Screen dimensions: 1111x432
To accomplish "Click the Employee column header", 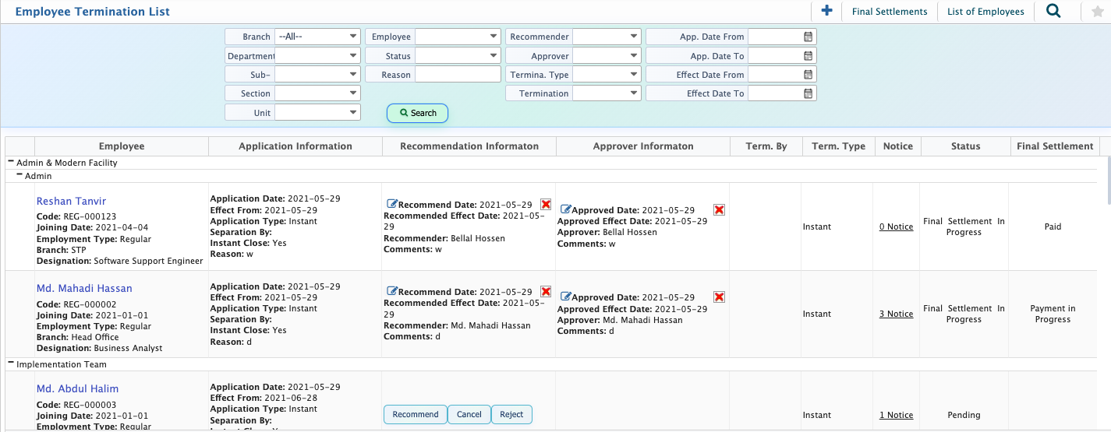I will (x=122, y=146).
